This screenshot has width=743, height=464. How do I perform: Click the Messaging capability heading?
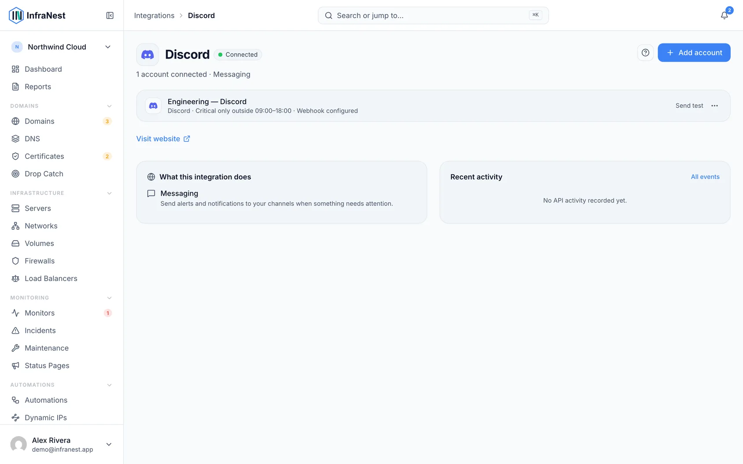[x=179, y=194]
